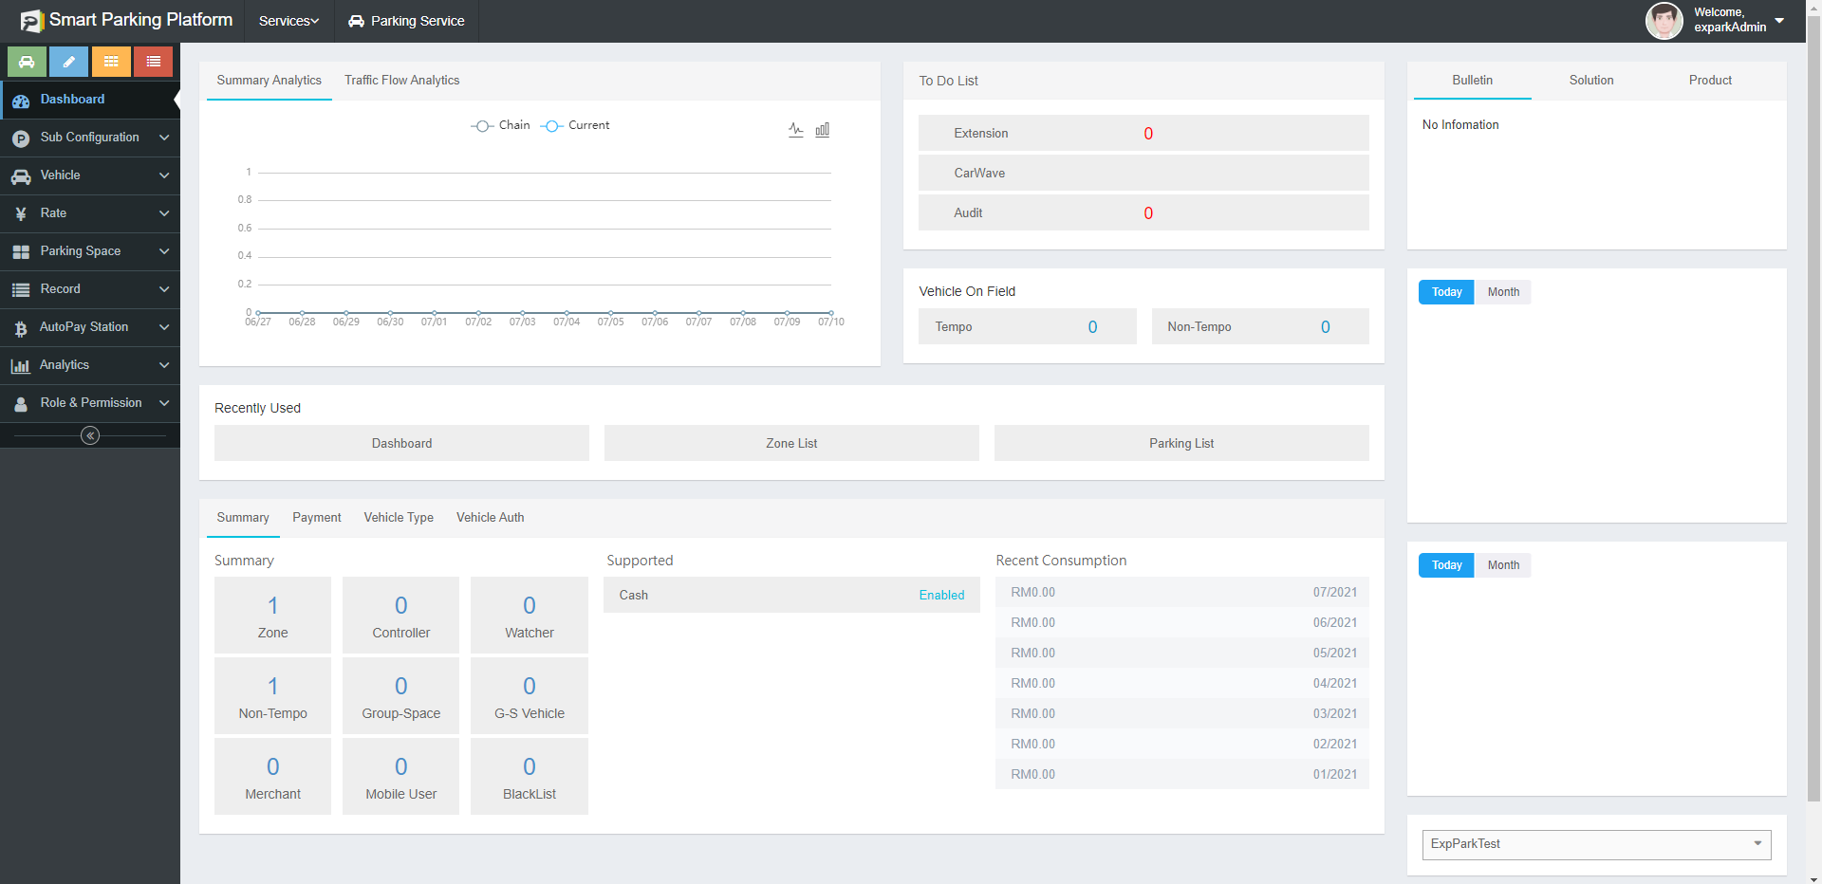Switch chart to line view icon

pos(795,130)
